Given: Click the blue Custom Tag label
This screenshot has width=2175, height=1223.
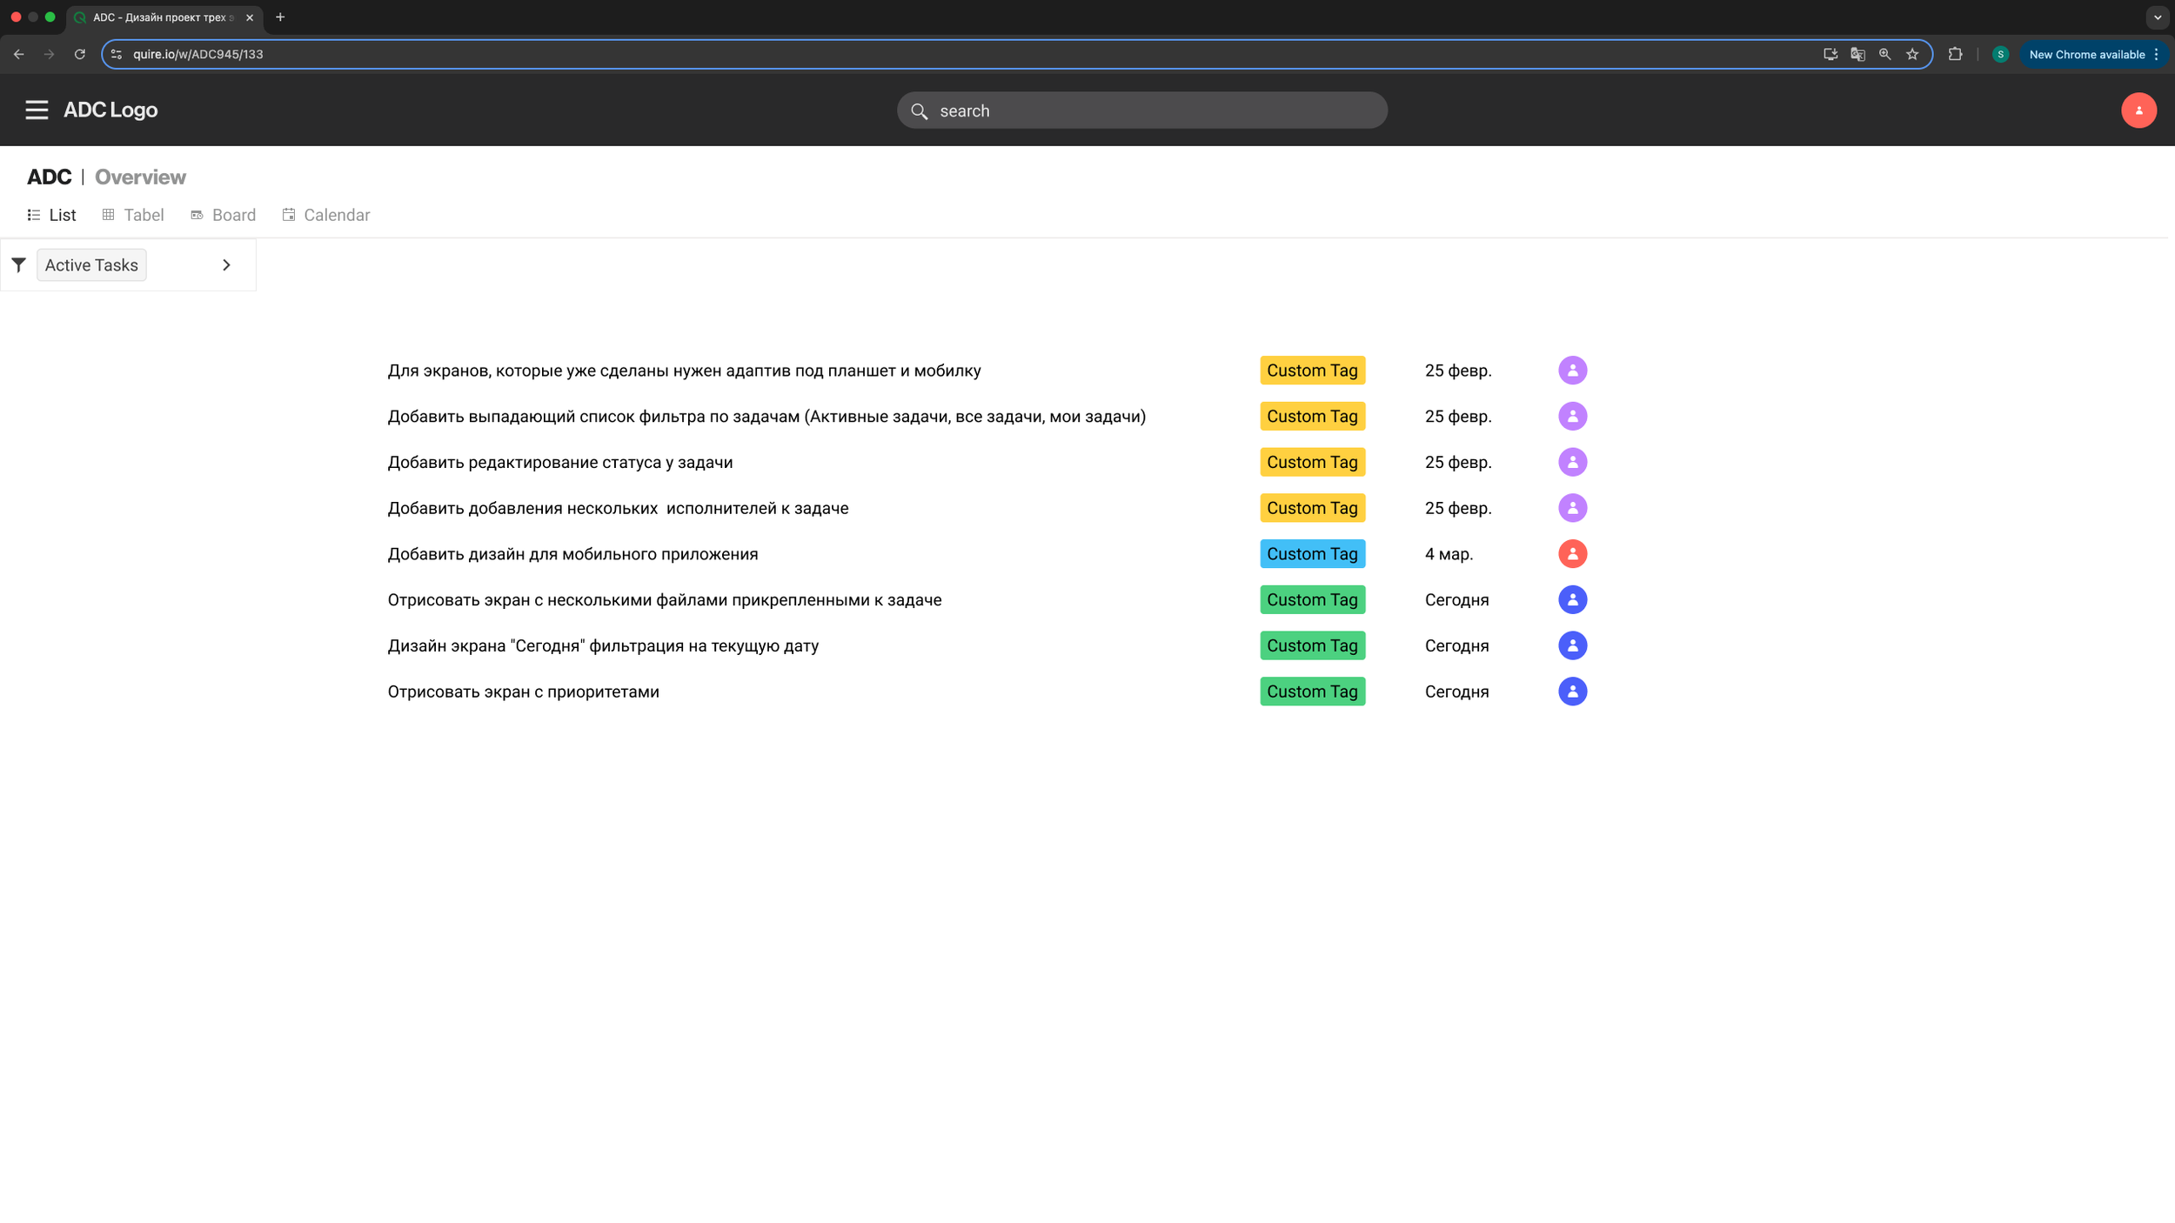Looking at the screenshot, I should (x=1312, y=554).
